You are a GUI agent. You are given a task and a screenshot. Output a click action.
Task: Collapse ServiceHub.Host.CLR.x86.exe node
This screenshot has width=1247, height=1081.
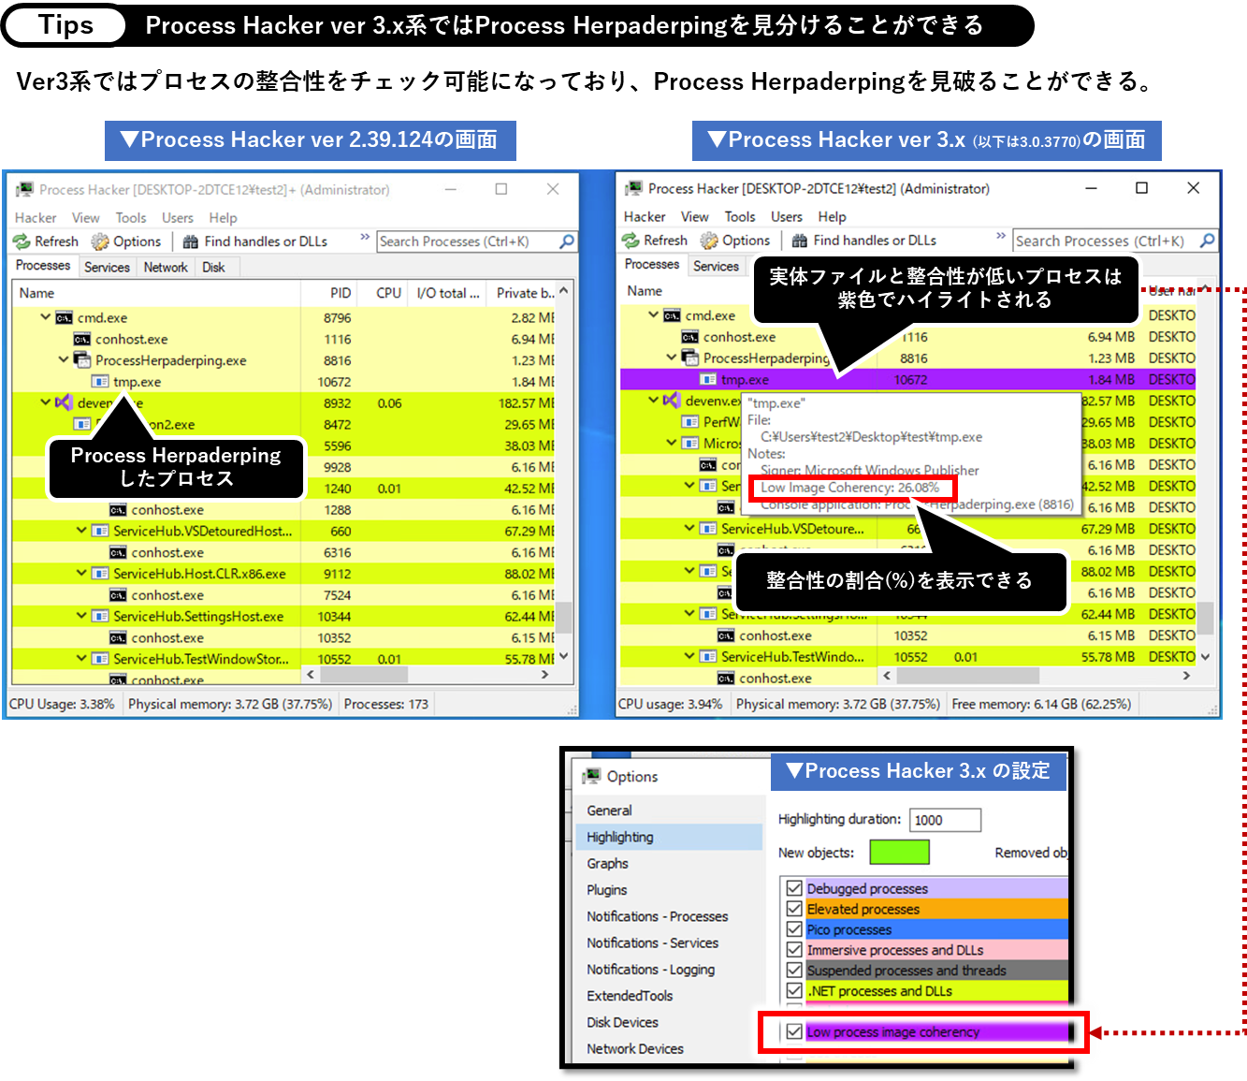[x=81, y=574]
